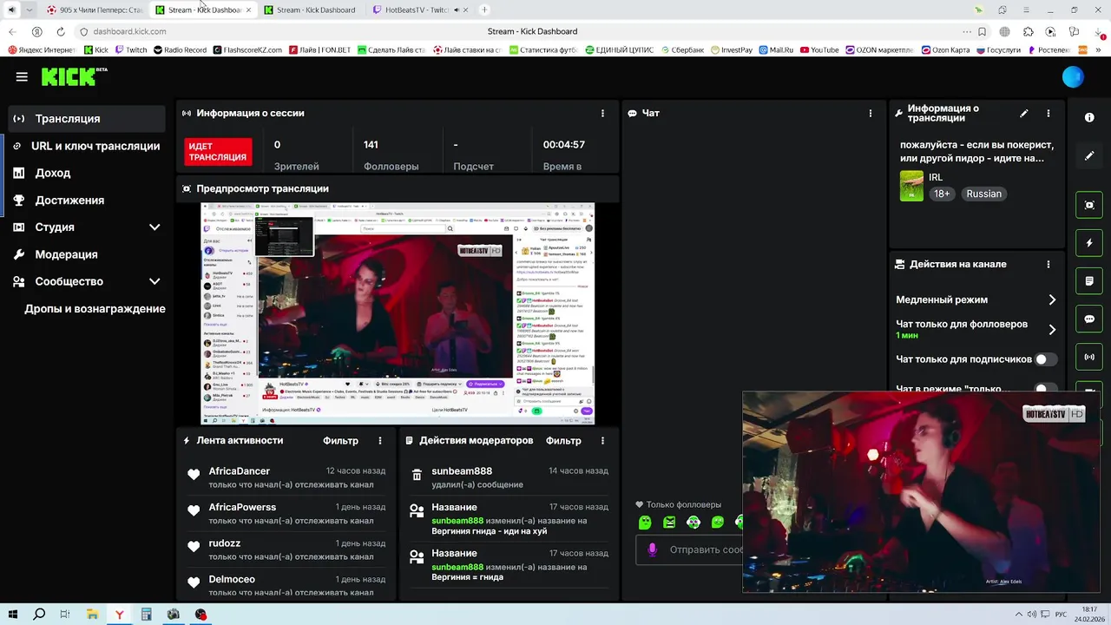Insert the third green emote in chat
This screenshot has width=1111, height=625.
pos(694,522)
